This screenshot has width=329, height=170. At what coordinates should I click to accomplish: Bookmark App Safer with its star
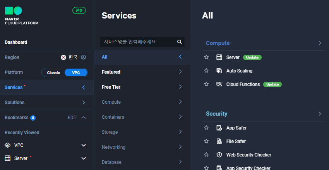[x=206, y=128]
